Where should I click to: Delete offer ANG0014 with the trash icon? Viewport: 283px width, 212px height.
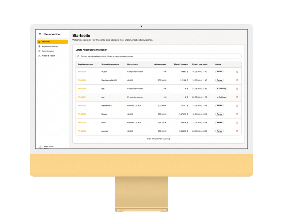(237, 72)
